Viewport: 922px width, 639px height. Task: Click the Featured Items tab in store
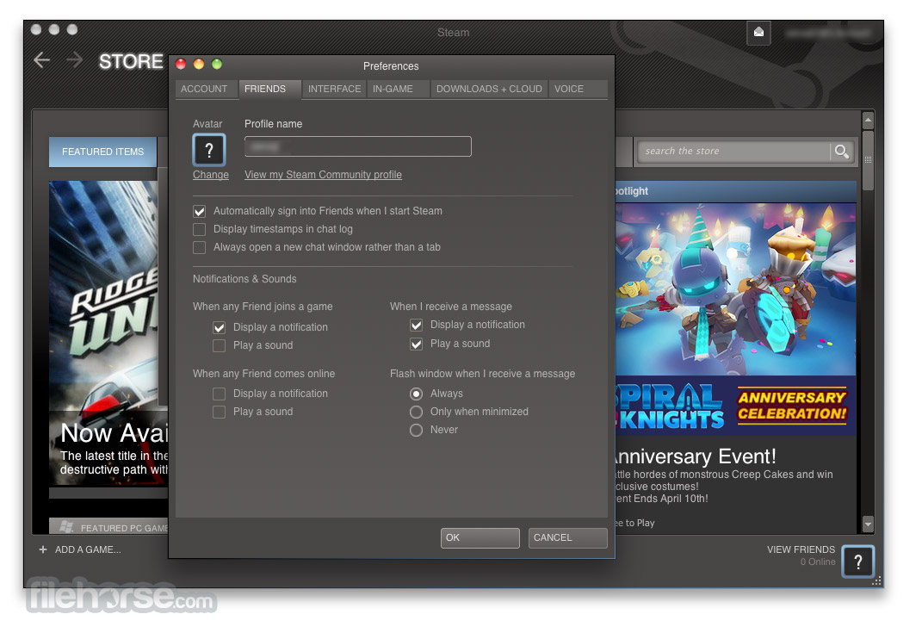[x=103, y=152]
